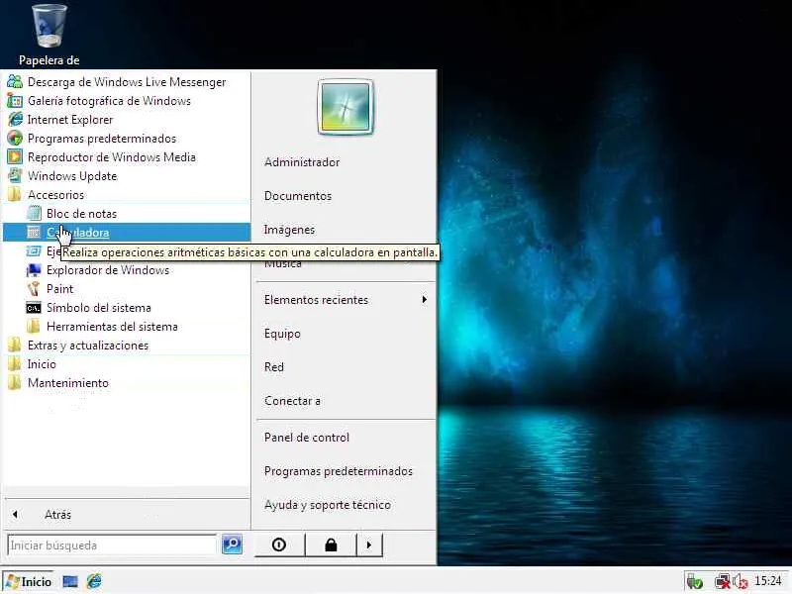Click the volume speaker tray icon
Image resolution: width=792 pixels, height=594 pixels.
click(740, 582)
